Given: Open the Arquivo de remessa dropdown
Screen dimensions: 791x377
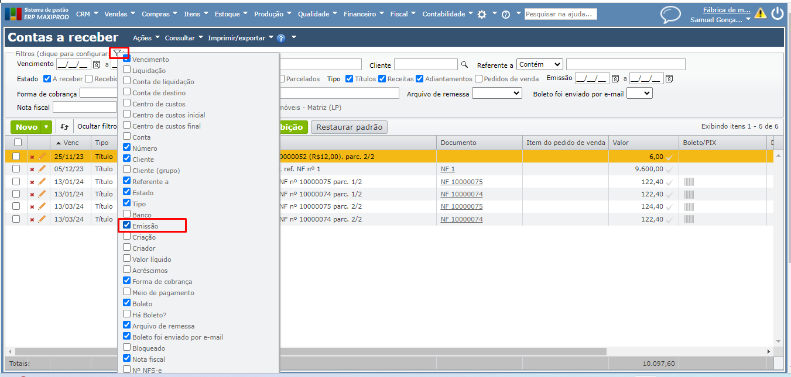Looking at the screenshot, I should coord(496,93).
